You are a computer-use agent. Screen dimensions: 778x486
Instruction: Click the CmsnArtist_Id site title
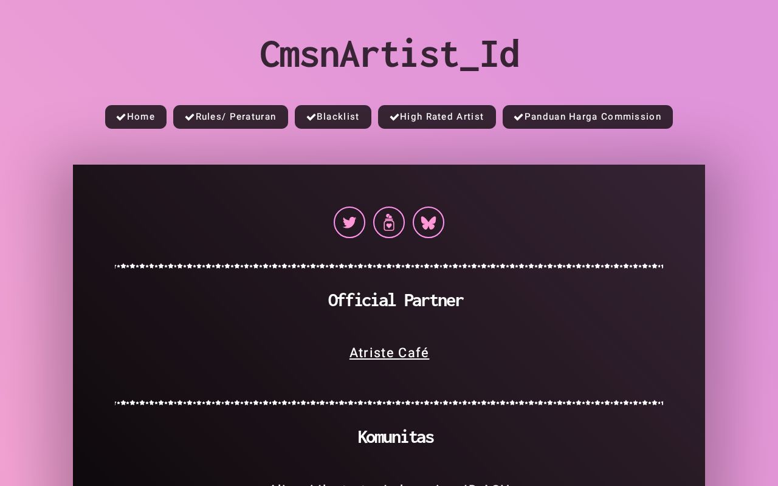point(389,53)
